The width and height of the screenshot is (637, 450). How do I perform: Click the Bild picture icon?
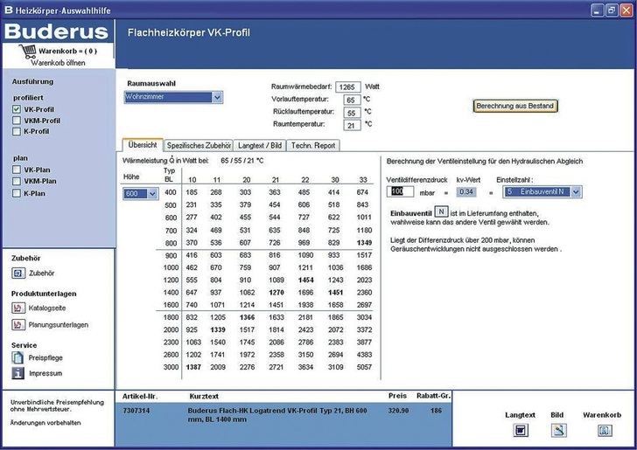tap(558, 430)
